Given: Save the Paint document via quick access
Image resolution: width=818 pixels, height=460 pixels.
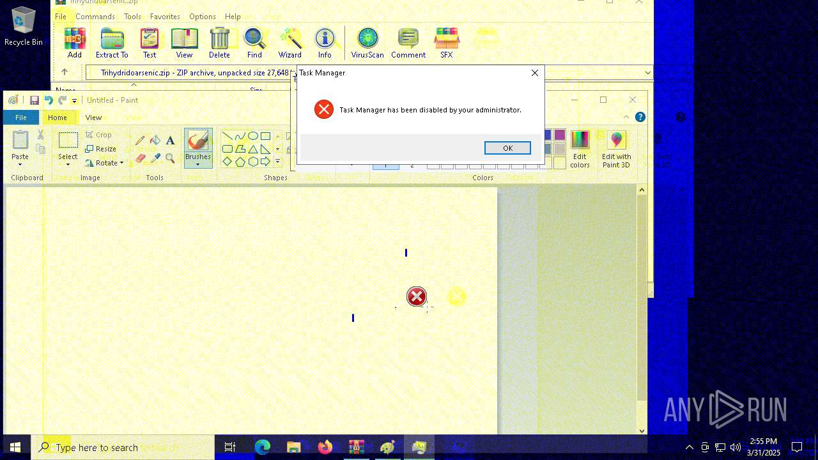Looking at the screenshot, I should (35, 100).
